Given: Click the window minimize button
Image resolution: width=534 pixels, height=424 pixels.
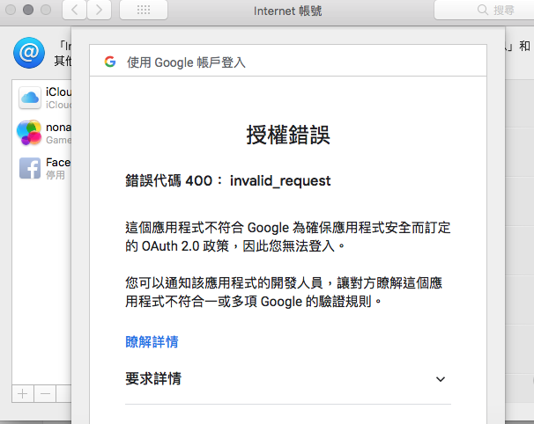Looking at the screenshot, I should (x=28, y=10).
